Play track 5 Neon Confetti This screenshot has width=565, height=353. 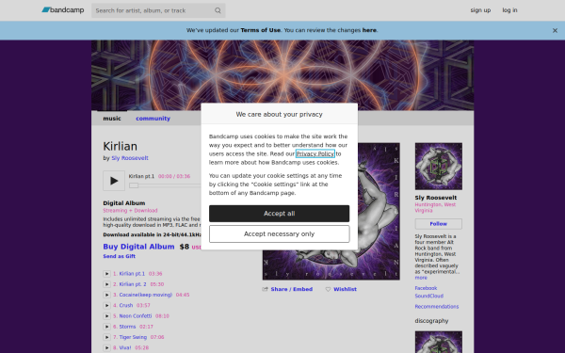point(106,316)
